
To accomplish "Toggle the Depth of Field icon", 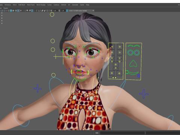I will point(35,10).
